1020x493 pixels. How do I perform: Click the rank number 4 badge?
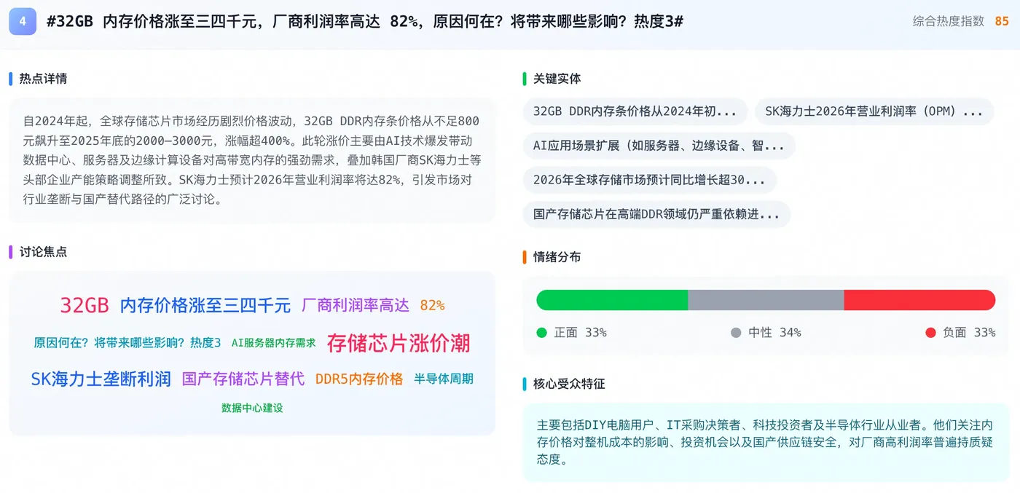[x=23, y=22]
